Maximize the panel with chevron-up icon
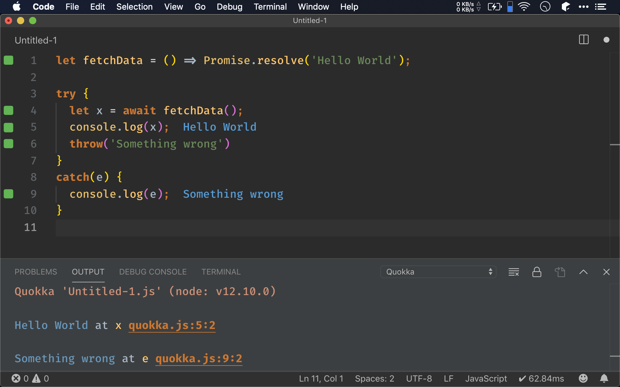 click(583, 272)
